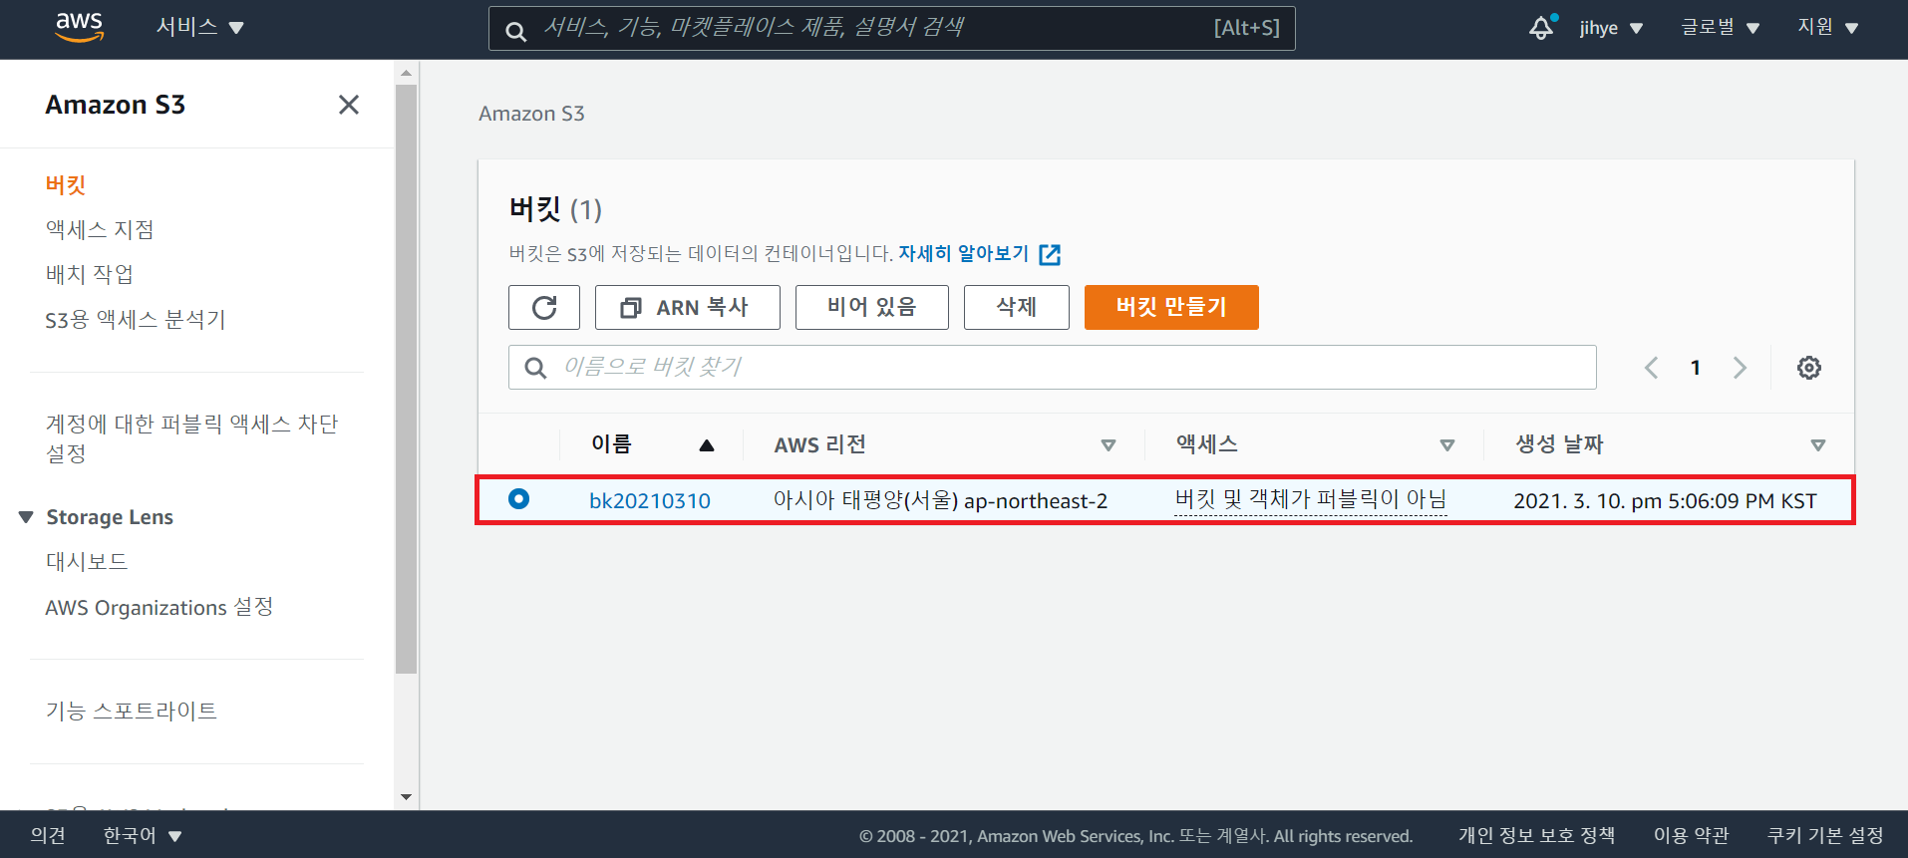Focus the top AWS services search box
This screenshot has width=1908, height=858.
tap(892, 28)
